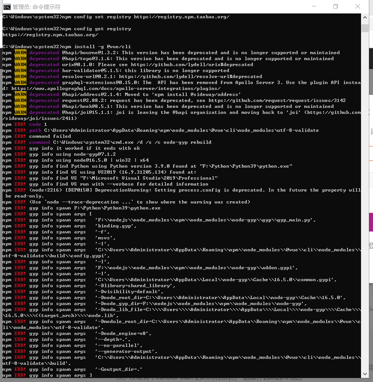The image size is (373, 382).
Task: Click the '-Goutput_dir=.' args line
Action: pyautogui.click(x=72, y=369)
